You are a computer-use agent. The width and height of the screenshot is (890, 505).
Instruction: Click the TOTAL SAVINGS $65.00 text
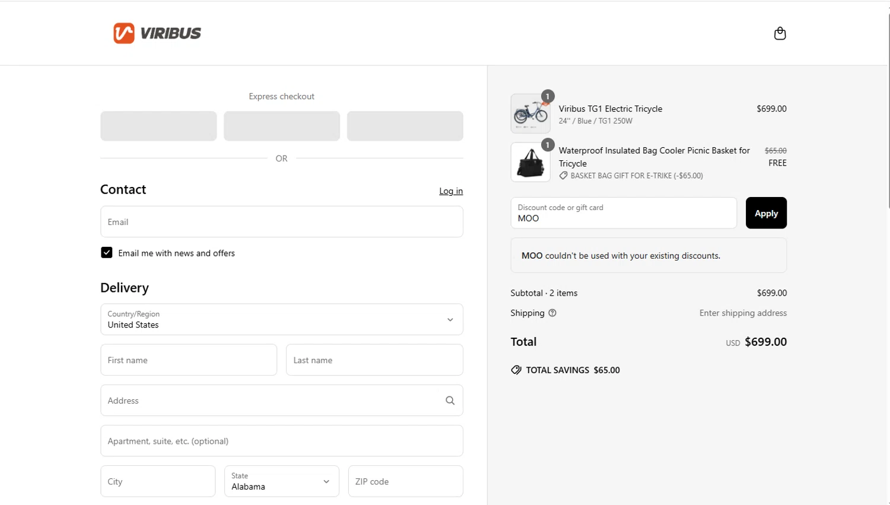(573, 370)
